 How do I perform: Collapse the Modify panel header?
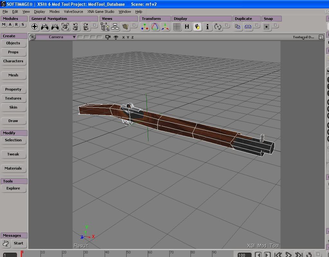14,133
